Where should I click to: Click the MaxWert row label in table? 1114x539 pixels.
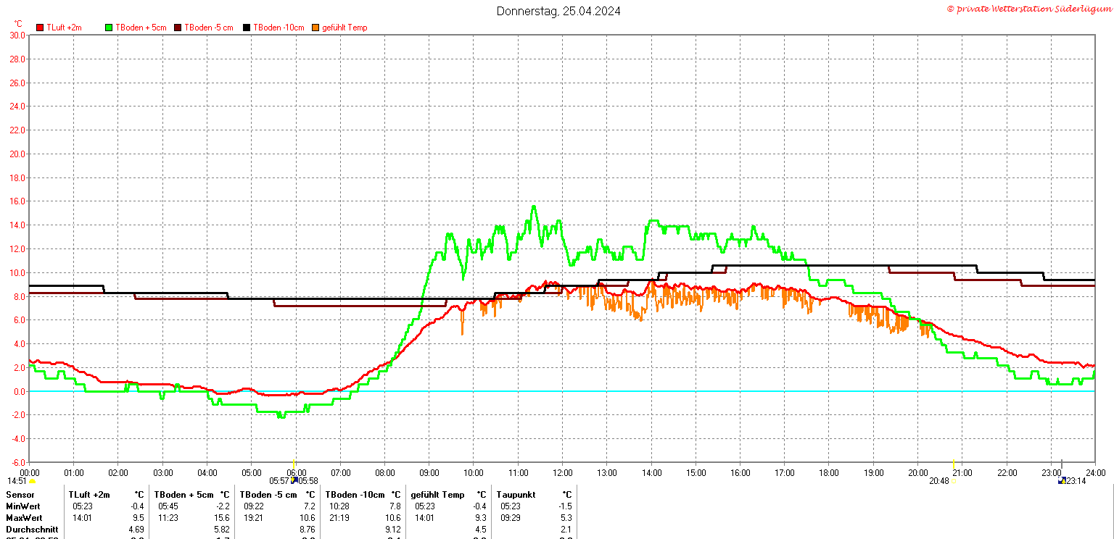[x=23, y=518]
